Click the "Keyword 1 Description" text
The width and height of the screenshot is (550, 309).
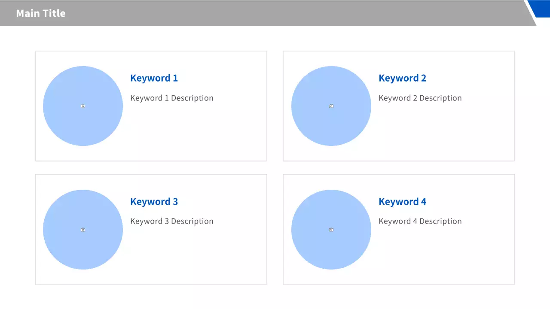[x=171, y=98]
